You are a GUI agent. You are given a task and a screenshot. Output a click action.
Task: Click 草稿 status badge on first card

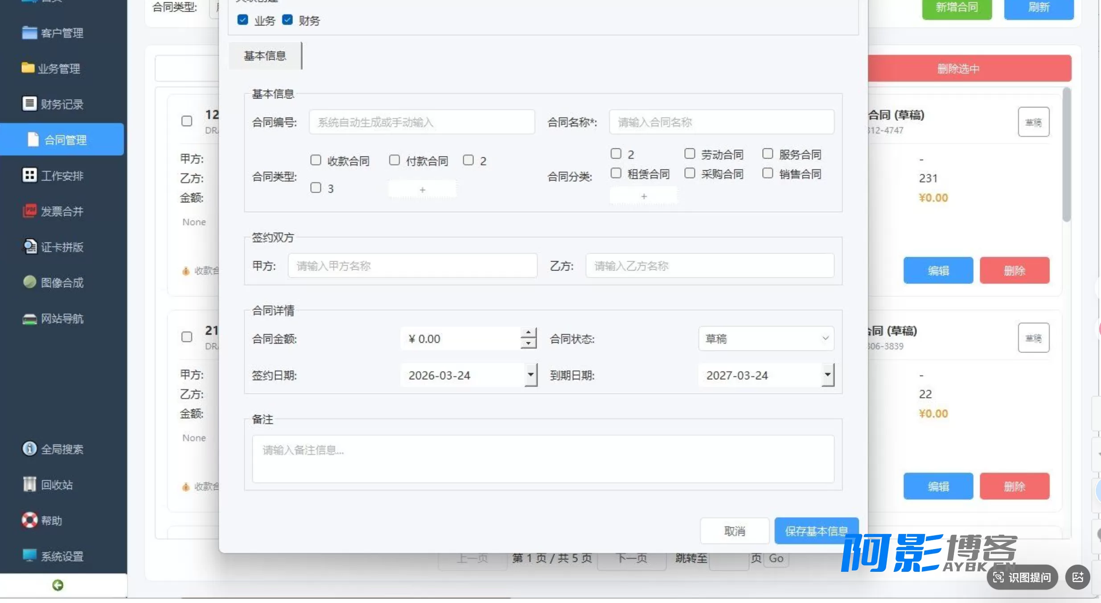tap(1034, 122)
